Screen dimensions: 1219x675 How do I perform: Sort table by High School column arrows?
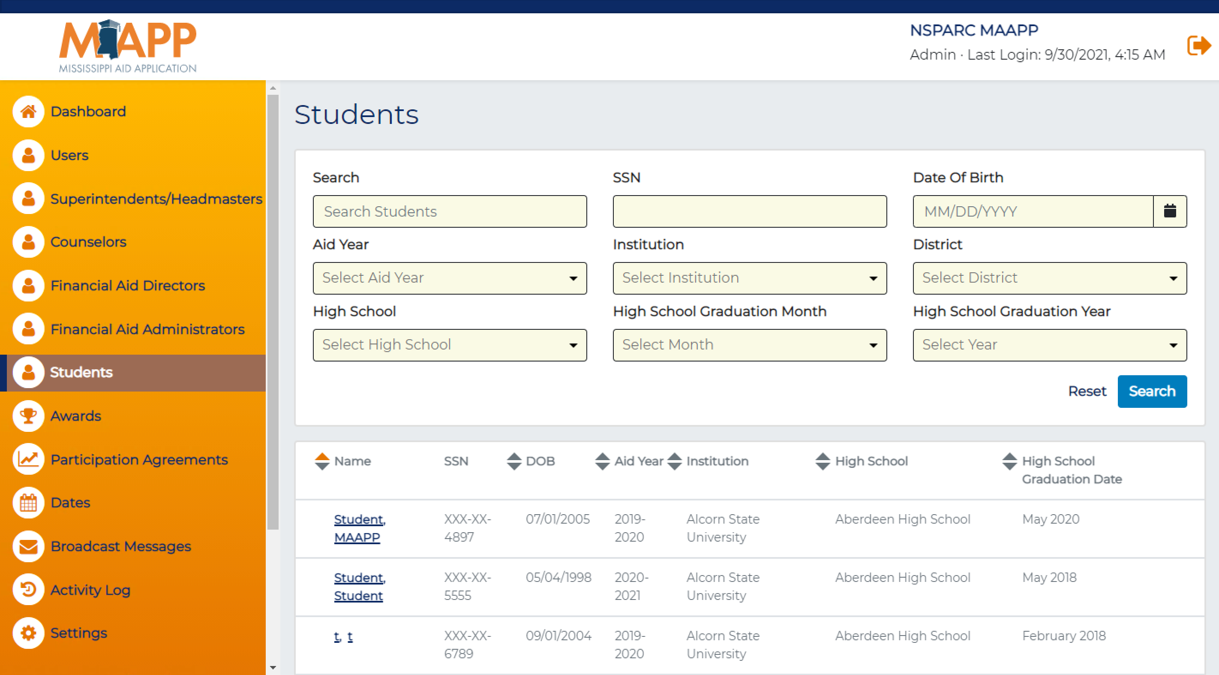tap(823, 461)
